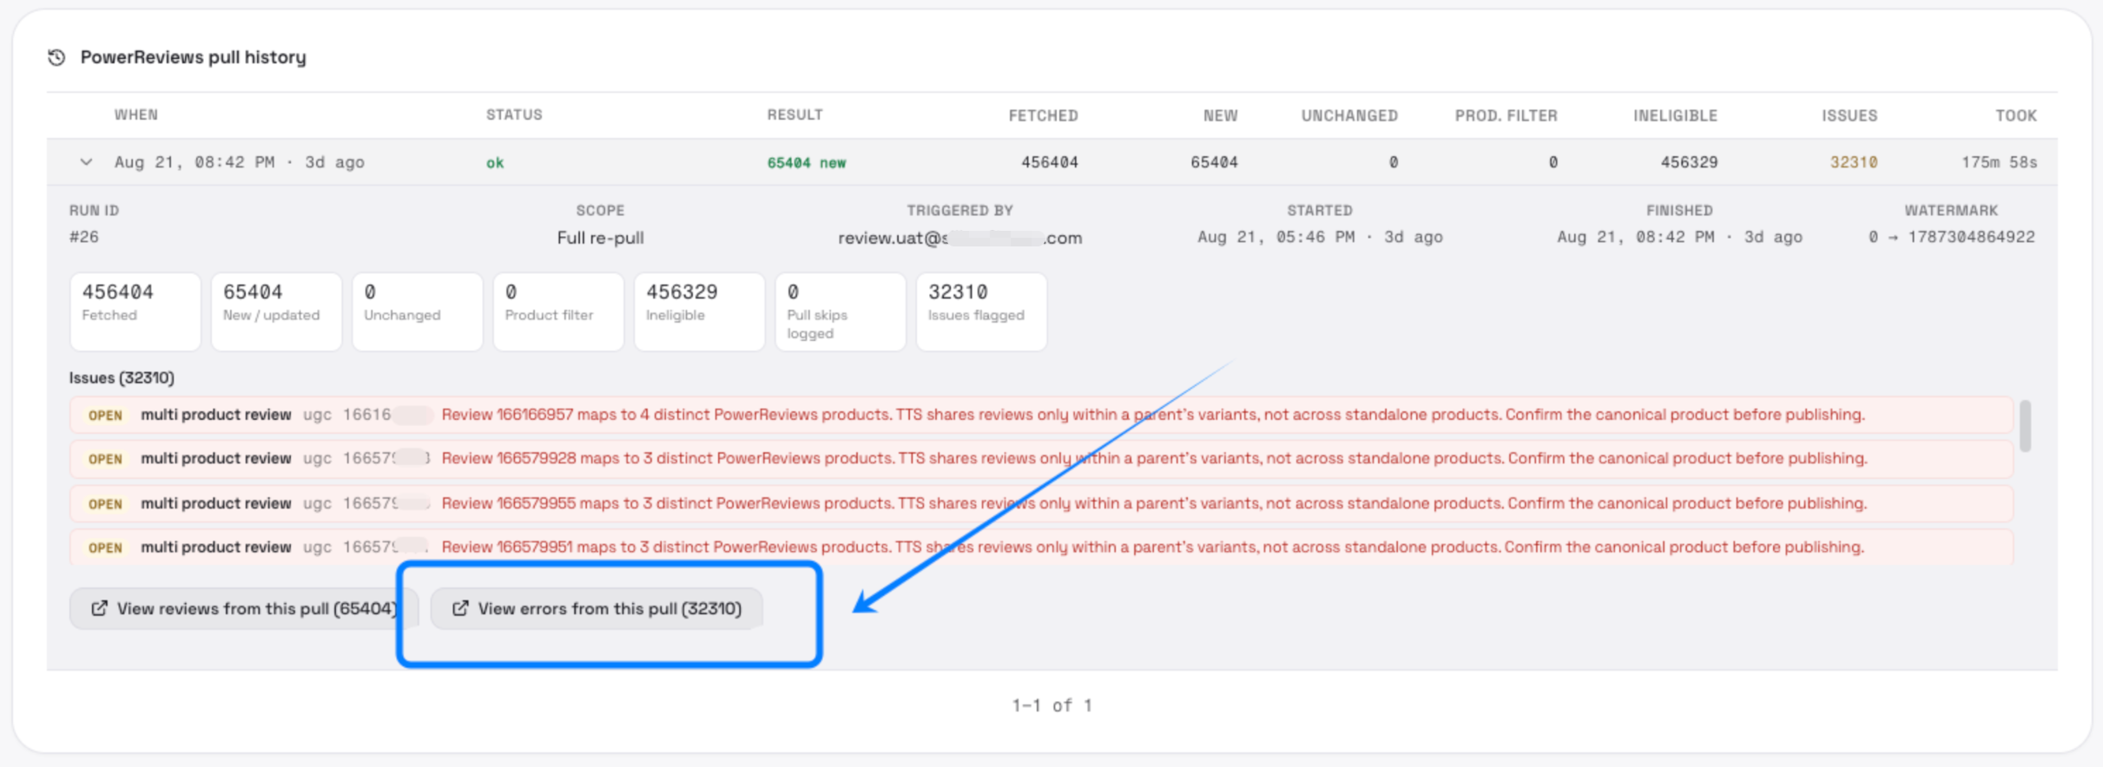
Task: Select the 65404 New / updated card
Action: pyautogui.click(x=276, y=311)
